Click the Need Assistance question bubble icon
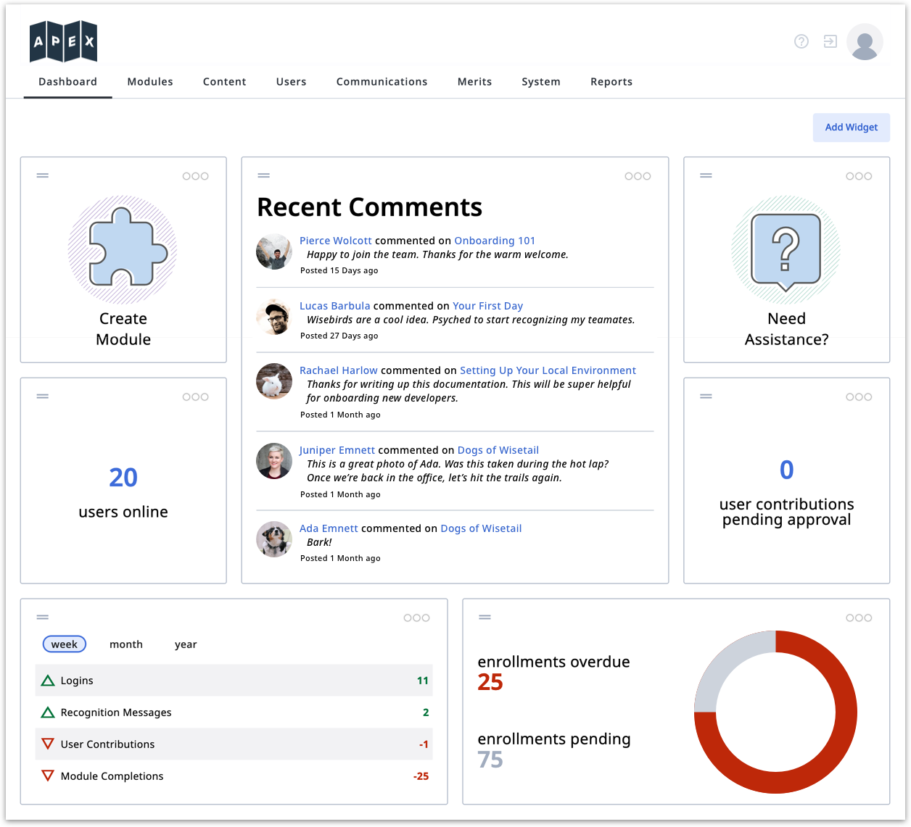911x827 pixels. pyautogui.click(x=786, y=250)
